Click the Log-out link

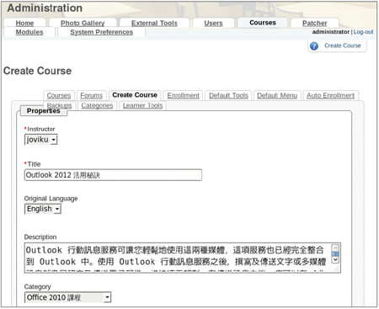(363, 32)
